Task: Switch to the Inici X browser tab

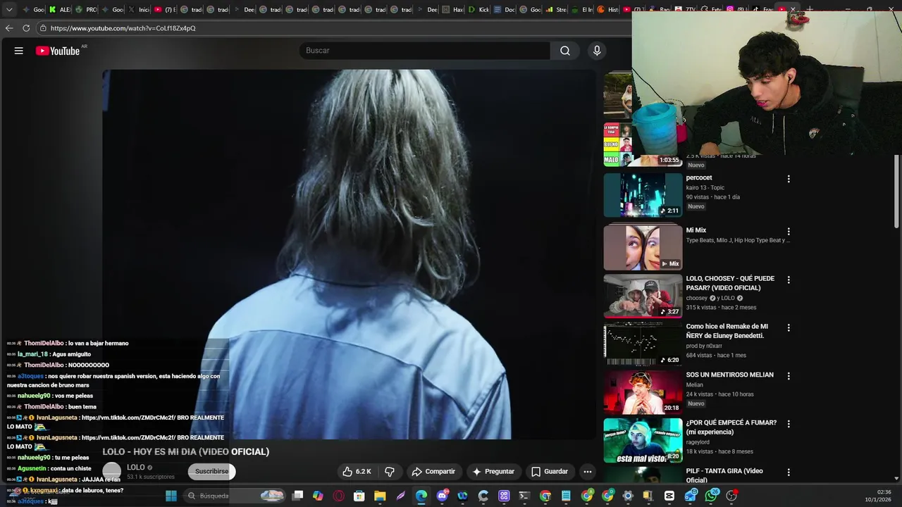Action: tap(140, 10)
